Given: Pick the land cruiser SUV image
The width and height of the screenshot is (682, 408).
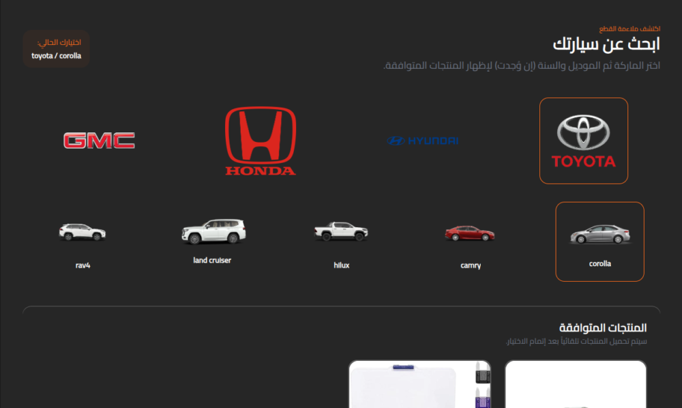Looking at the screenshot, I should pyautogui.click(x=213, y=231).
